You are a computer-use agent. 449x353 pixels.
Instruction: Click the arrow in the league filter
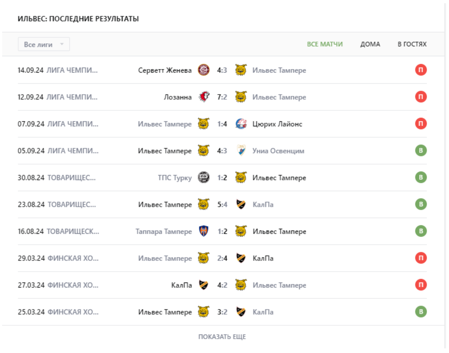[62, 44]
